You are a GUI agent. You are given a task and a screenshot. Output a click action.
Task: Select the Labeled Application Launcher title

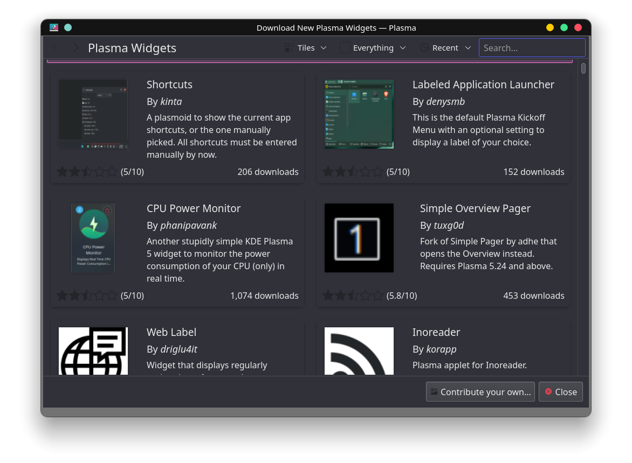click(x=483, y=85)
